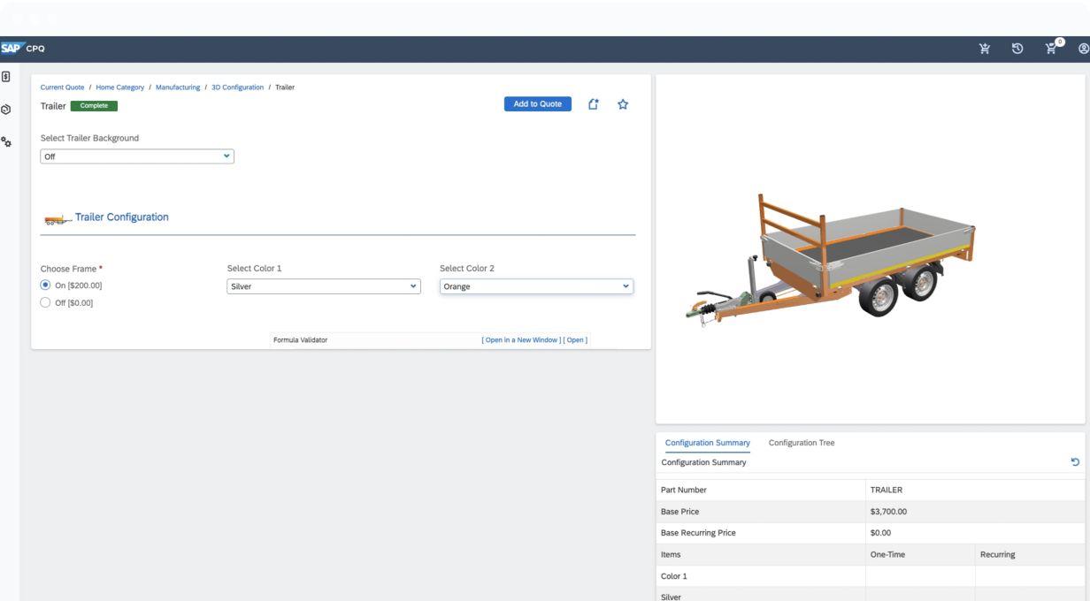
Task: Open the Select Color 1 dropdown
Action: point(324,286)
